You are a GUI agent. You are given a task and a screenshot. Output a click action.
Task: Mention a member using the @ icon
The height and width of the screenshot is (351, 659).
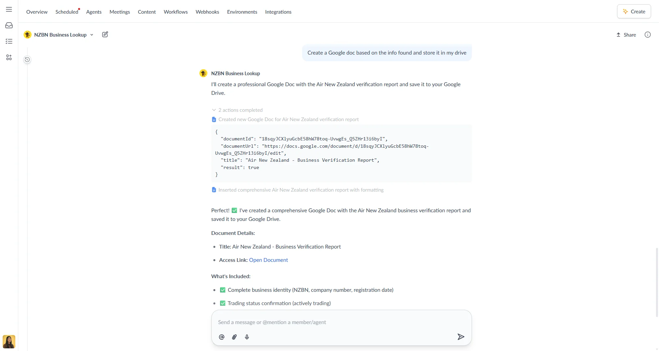pyautogui.click(x=221, y=337)
